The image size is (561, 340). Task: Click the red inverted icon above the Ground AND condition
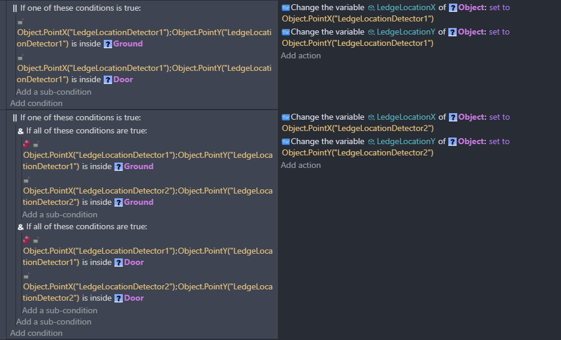click(26, 144)
